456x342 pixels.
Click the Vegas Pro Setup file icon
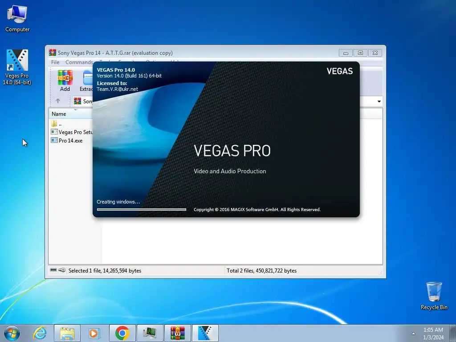(x=54, y=132)
